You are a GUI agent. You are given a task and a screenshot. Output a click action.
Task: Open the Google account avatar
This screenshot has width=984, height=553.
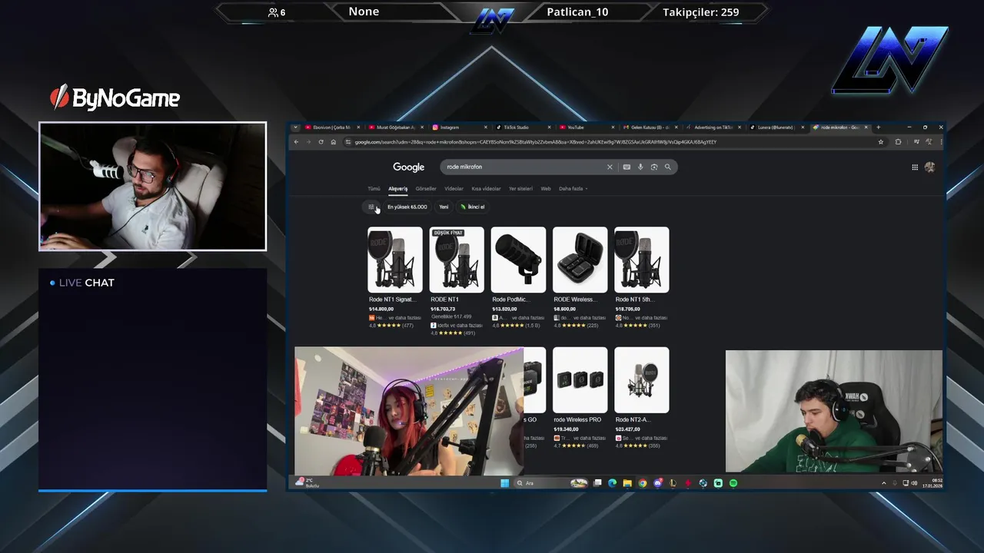pyautogui.click(x=929, y=167)
